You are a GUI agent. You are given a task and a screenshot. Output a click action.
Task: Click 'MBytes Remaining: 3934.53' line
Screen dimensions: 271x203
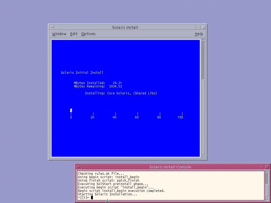[98, 86]
